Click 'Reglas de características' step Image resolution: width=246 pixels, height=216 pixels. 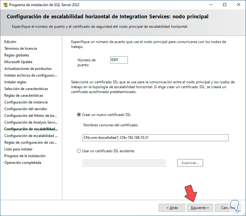pos(24,95)
